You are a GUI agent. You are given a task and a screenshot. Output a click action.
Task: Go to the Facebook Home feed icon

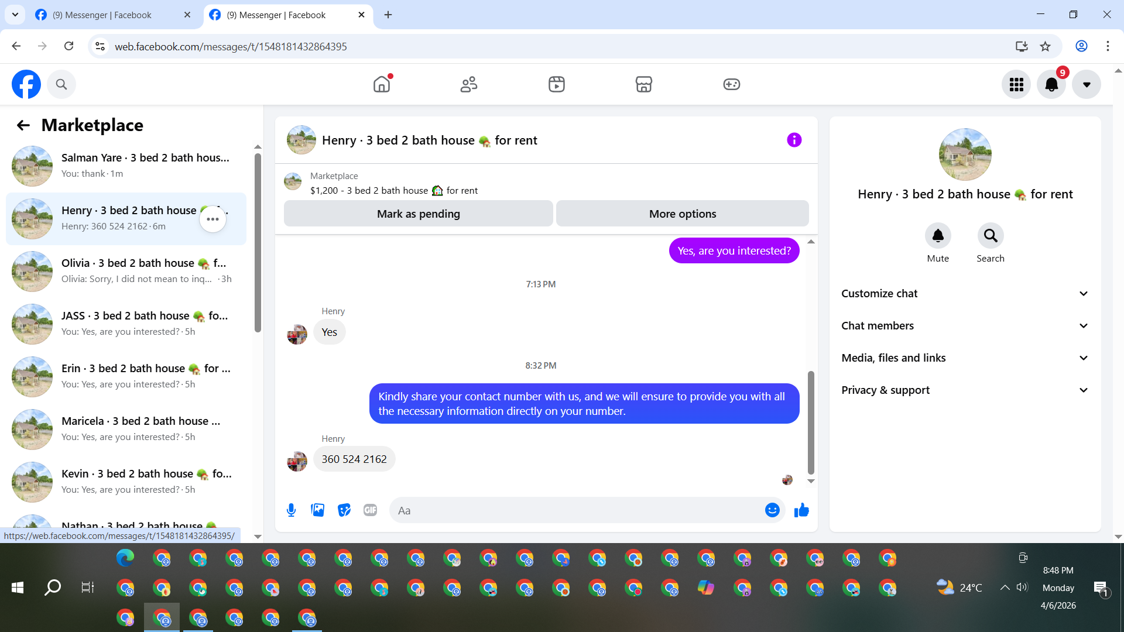point(382,84)
